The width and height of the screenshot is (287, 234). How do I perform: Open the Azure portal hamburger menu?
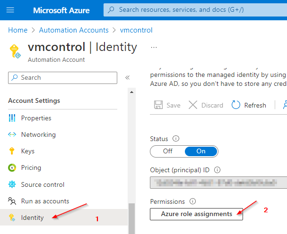coord(10,10)
